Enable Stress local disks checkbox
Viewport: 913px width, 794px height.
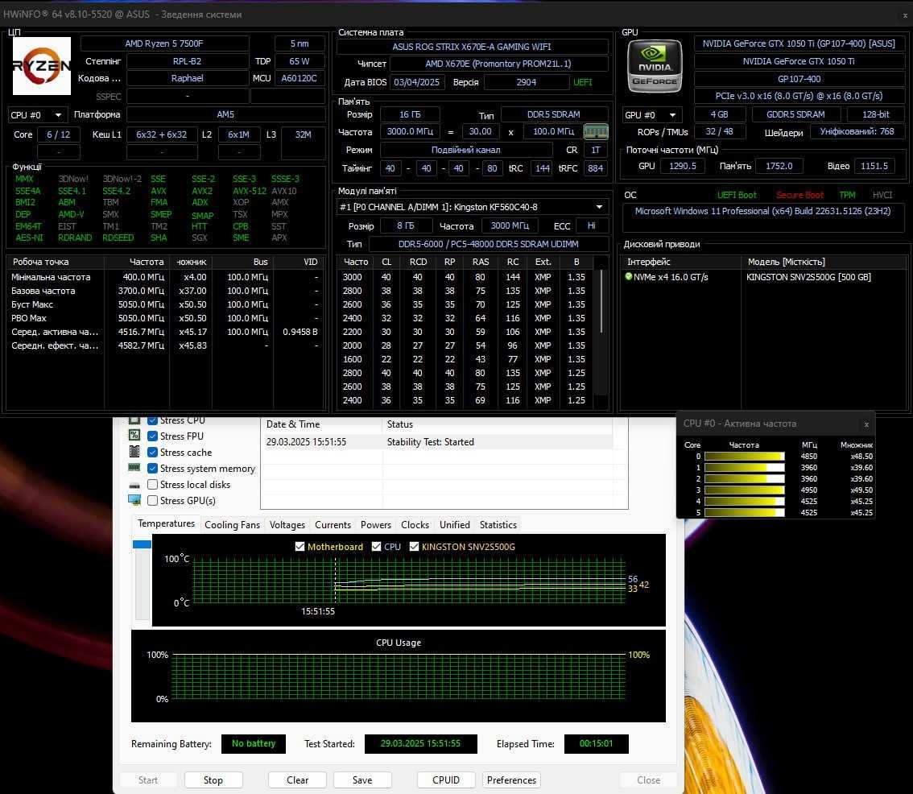[x=152, y=484]
